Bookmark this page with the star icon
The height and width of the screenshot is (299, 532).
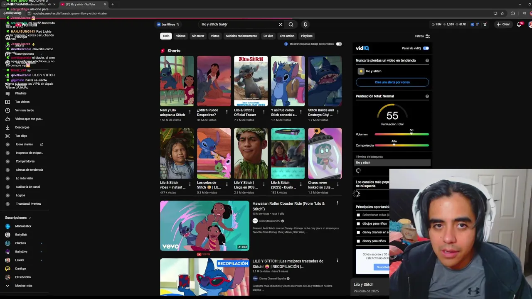502,13
